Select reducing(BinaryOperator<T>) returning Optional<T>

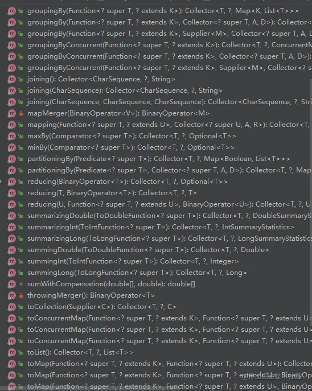[x=127, y=182]
